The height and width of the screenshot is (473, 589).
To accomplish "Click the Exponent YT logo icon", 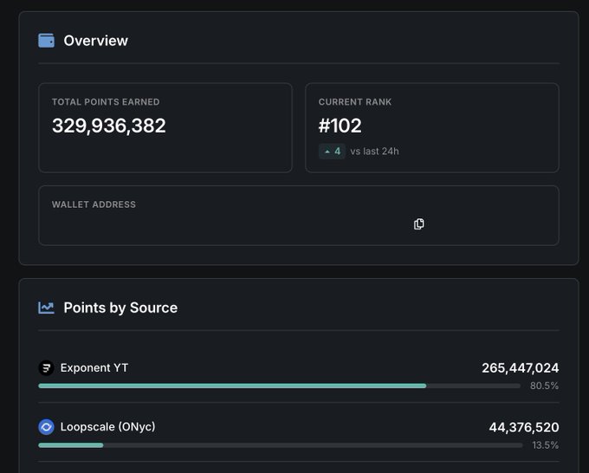I will click(x=46, y=368).
